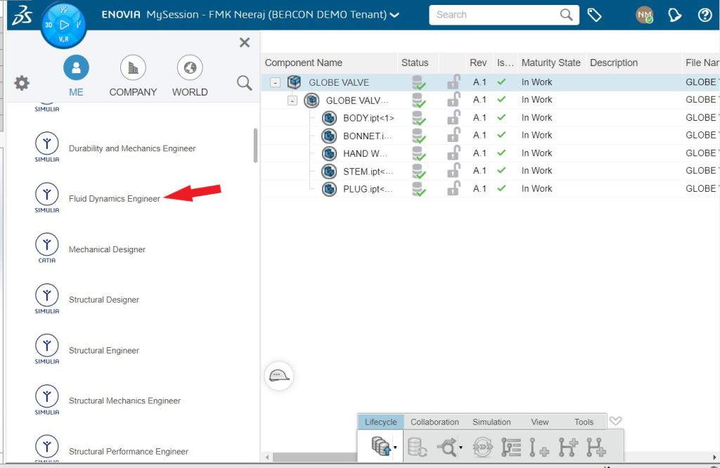Click status icon for GLOBE VALVE top row
Viewport: 720px width, 468px height.
(418, 83)
